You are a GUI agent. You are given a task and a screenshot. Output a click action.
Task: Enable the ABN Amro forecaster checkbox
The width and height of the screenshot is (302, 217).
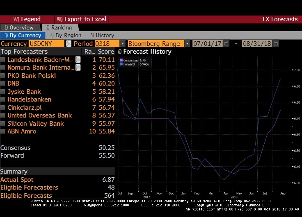pos(3,131)
